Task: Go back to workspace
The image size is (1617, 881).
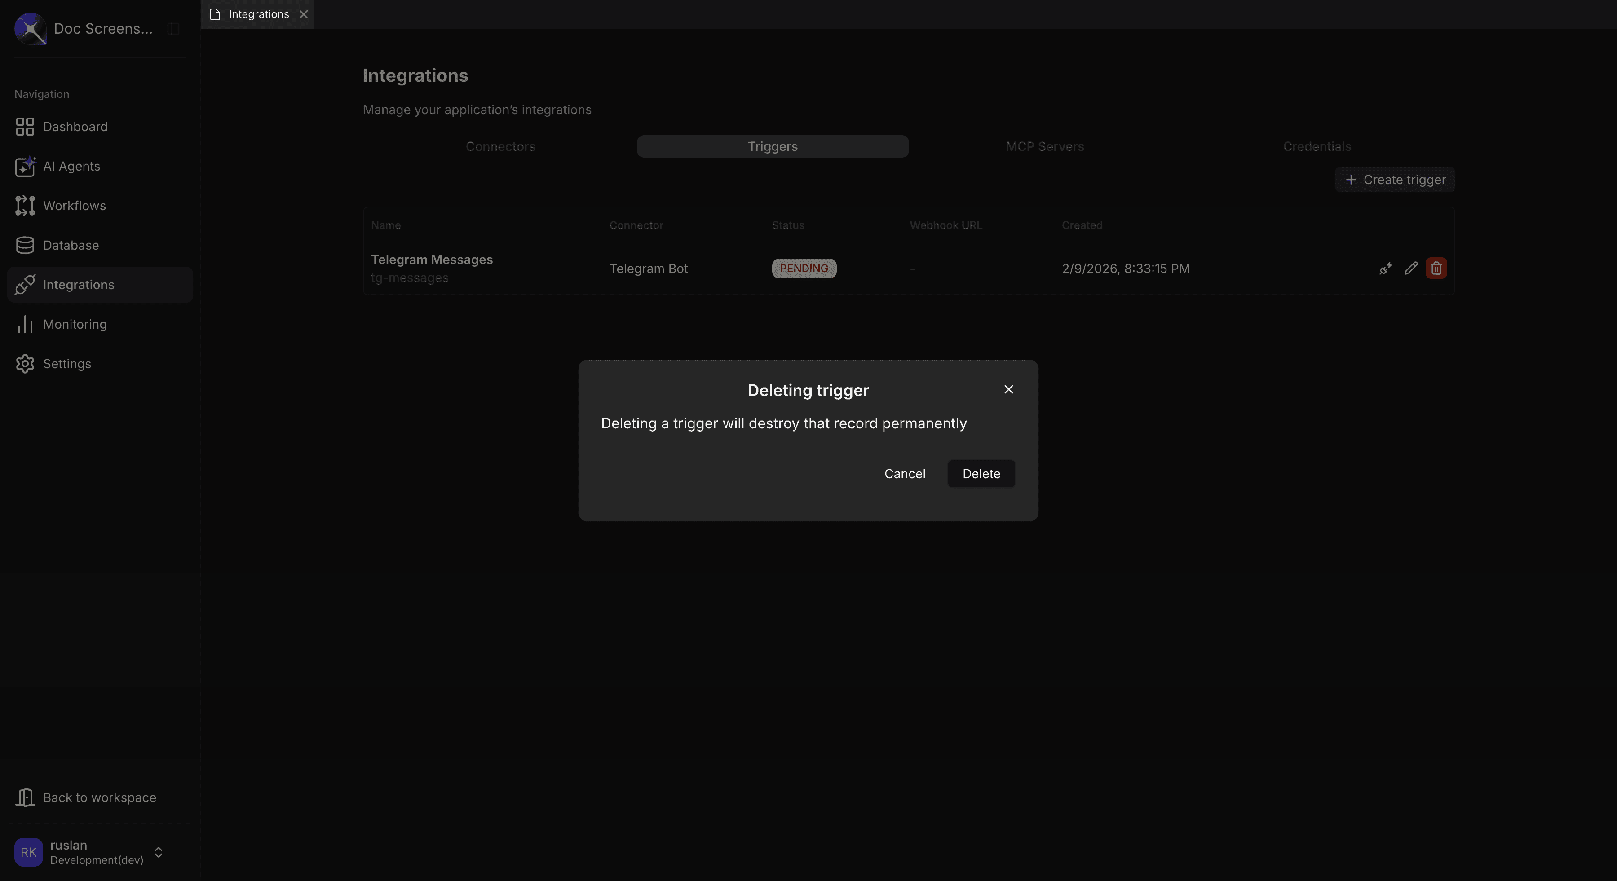Action: click(99, 797)
